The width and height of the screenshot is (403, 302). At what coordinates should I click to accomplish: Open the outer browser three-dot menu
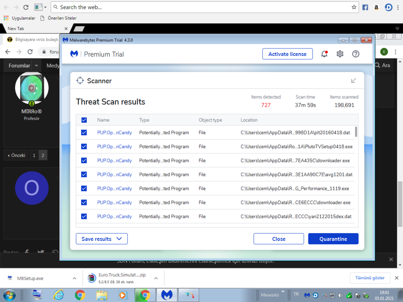(x=398, y=7)
